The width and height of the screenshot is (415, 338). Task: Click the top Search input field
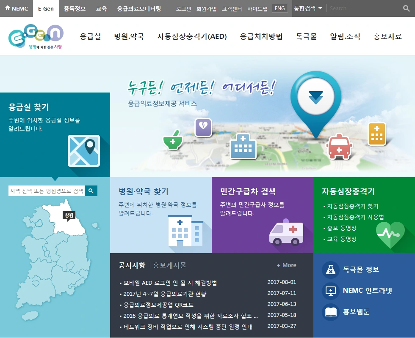(364, 8)
